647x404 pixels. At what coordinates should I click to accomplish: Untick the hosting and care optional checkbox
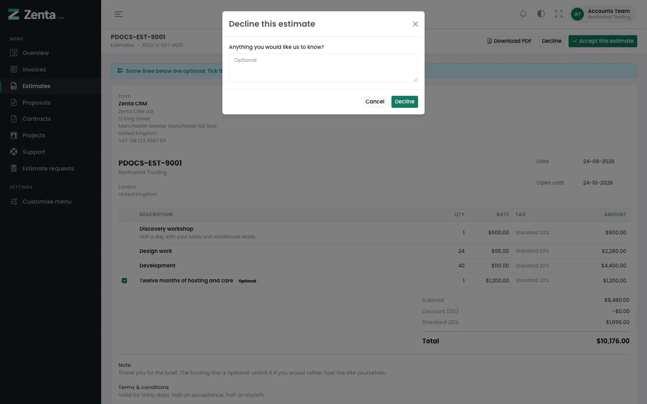pos(125,280)
